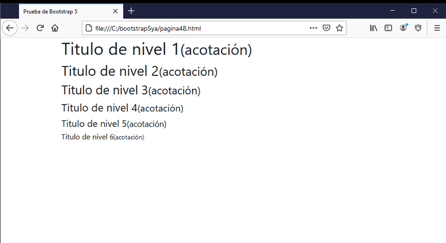Open Firefox hamburger menu

click(437, 28)
